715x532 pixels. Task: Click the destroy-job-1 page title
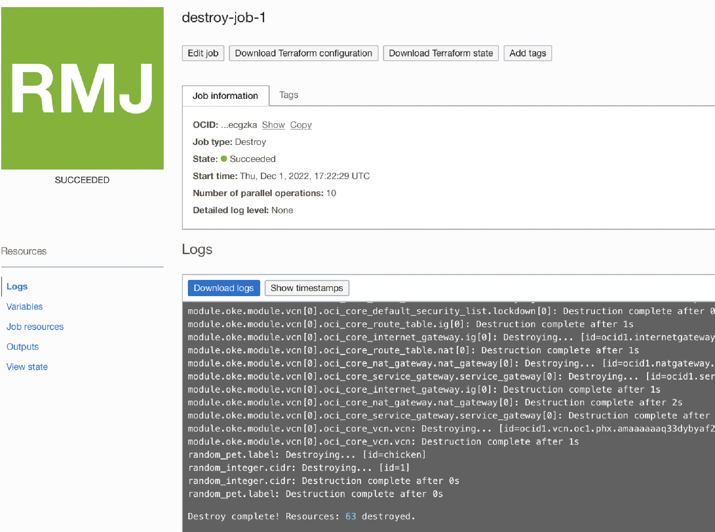(224, 17)
